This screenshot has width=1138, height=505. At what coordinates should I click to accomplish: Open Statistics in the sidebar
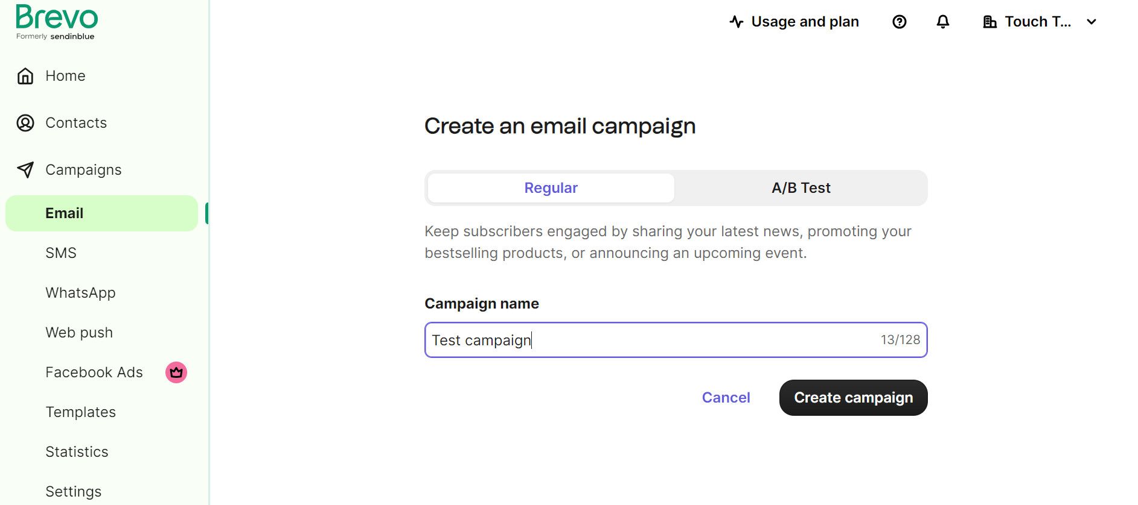click(77, 452)
